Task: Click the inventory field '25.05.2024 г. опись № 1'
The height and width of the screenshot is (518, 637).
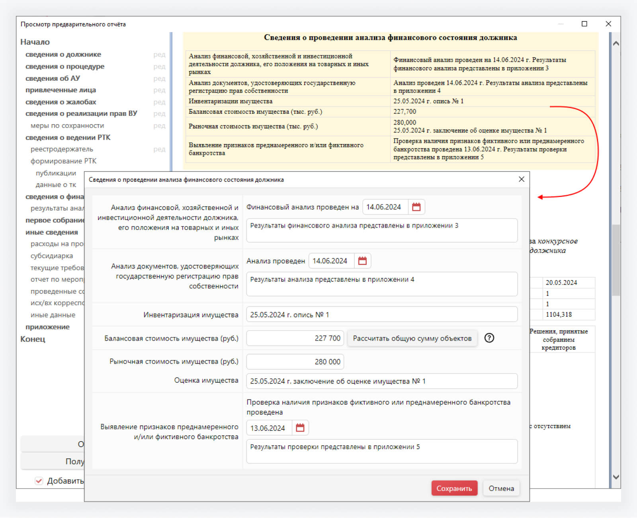Action: coord(382,314)
